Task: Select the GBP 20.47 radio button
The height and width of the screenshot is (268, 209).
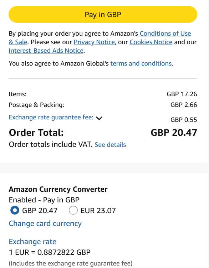Action: tap(15, 210)
